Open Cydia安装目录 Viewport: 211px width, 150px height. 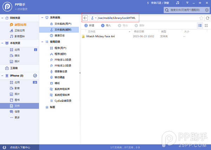59,101
